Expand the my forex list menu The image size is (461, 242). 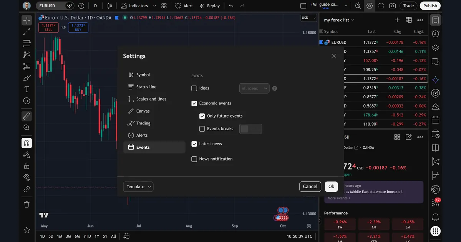(339, 20)
